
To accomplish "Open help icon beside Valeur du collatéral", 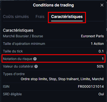I will point(36,66).
